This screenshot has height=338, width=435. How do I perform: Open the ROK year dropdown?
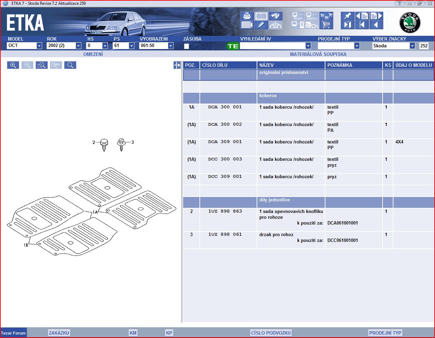78,46
